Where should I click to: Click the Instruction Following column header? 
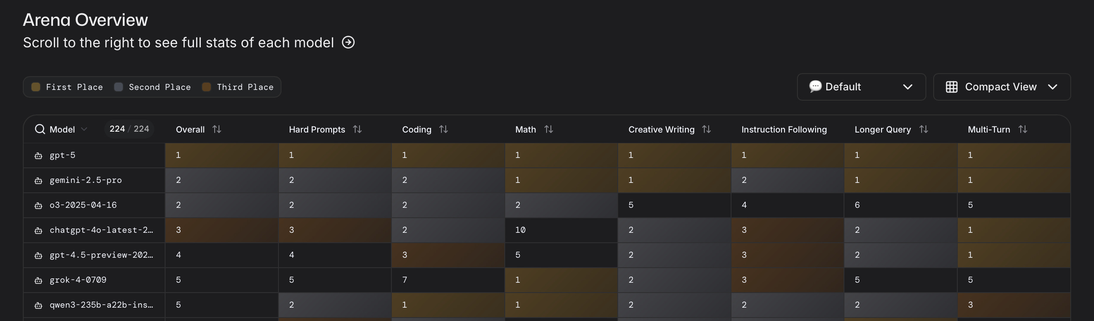(x=784, y=129)
